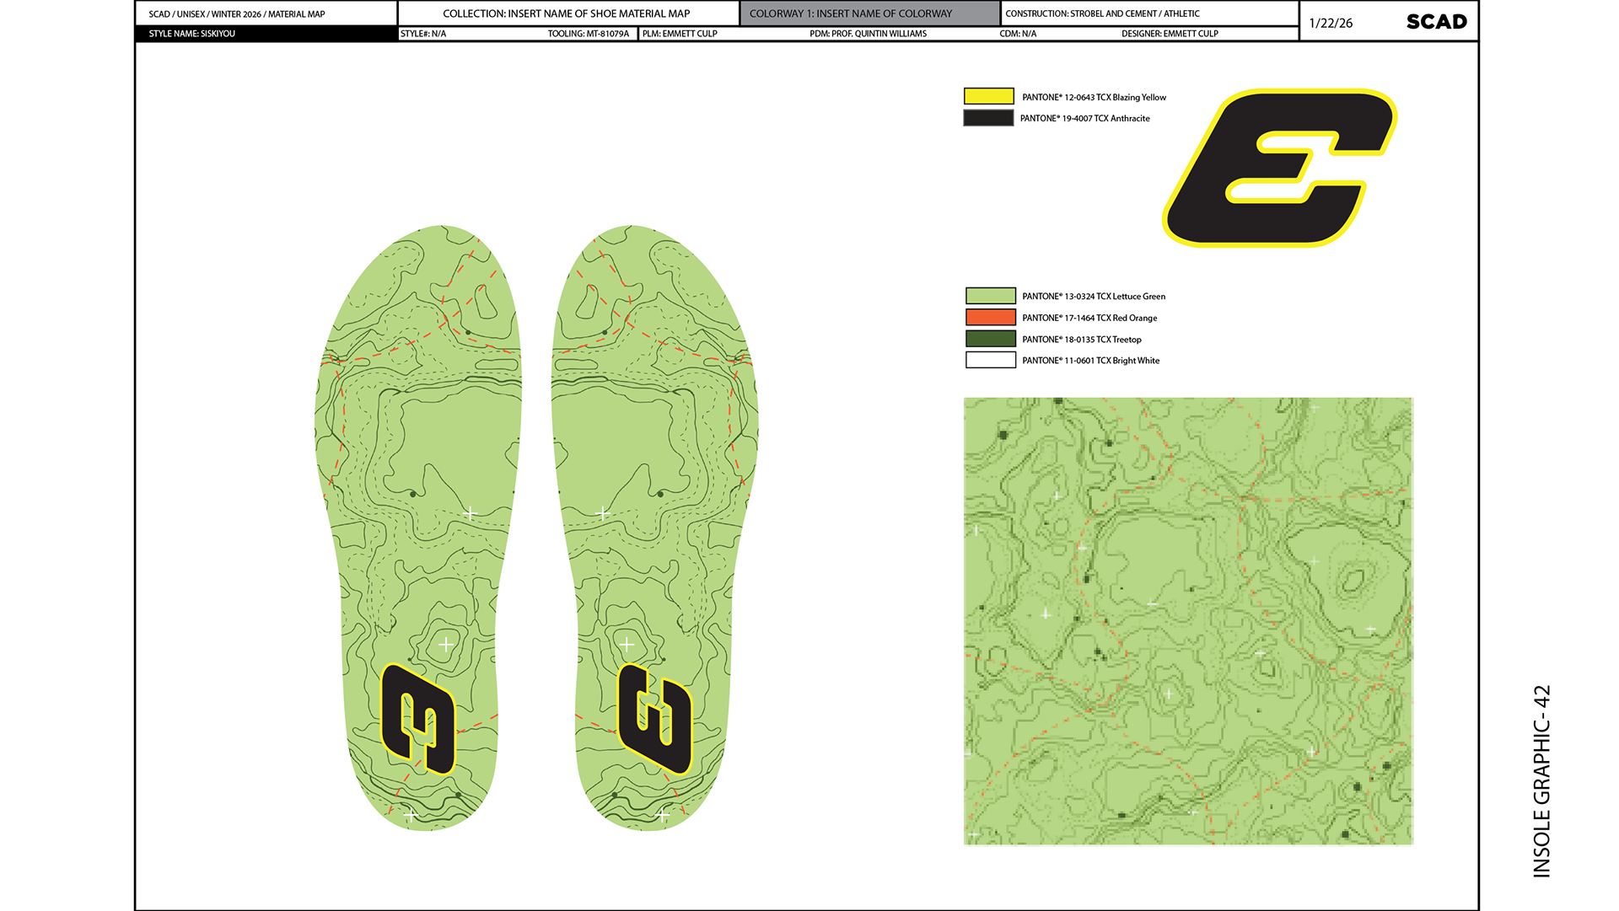Click the 1/22/26 date
The image size is (1619, 911).
[1331, 23]
